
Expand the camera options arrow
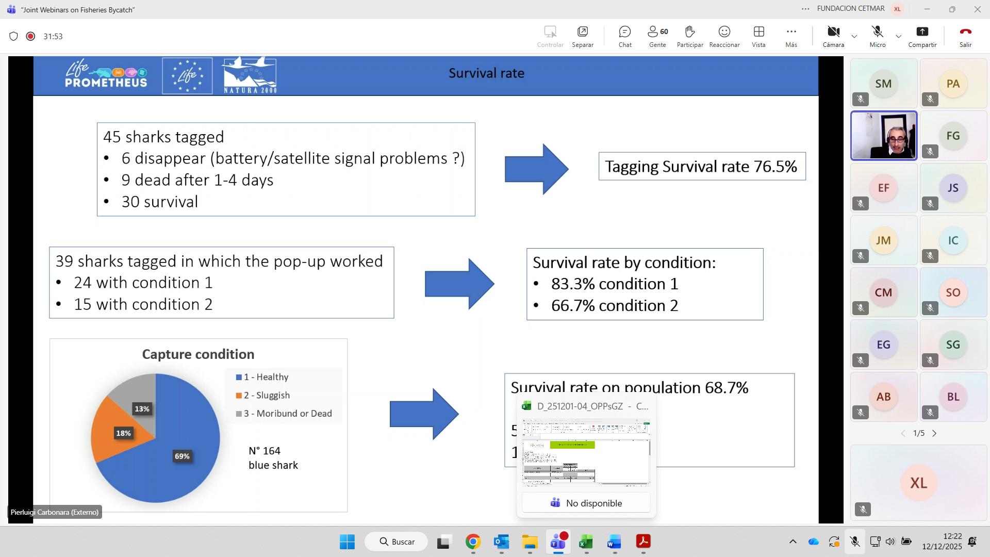click(x=854, y=37)
